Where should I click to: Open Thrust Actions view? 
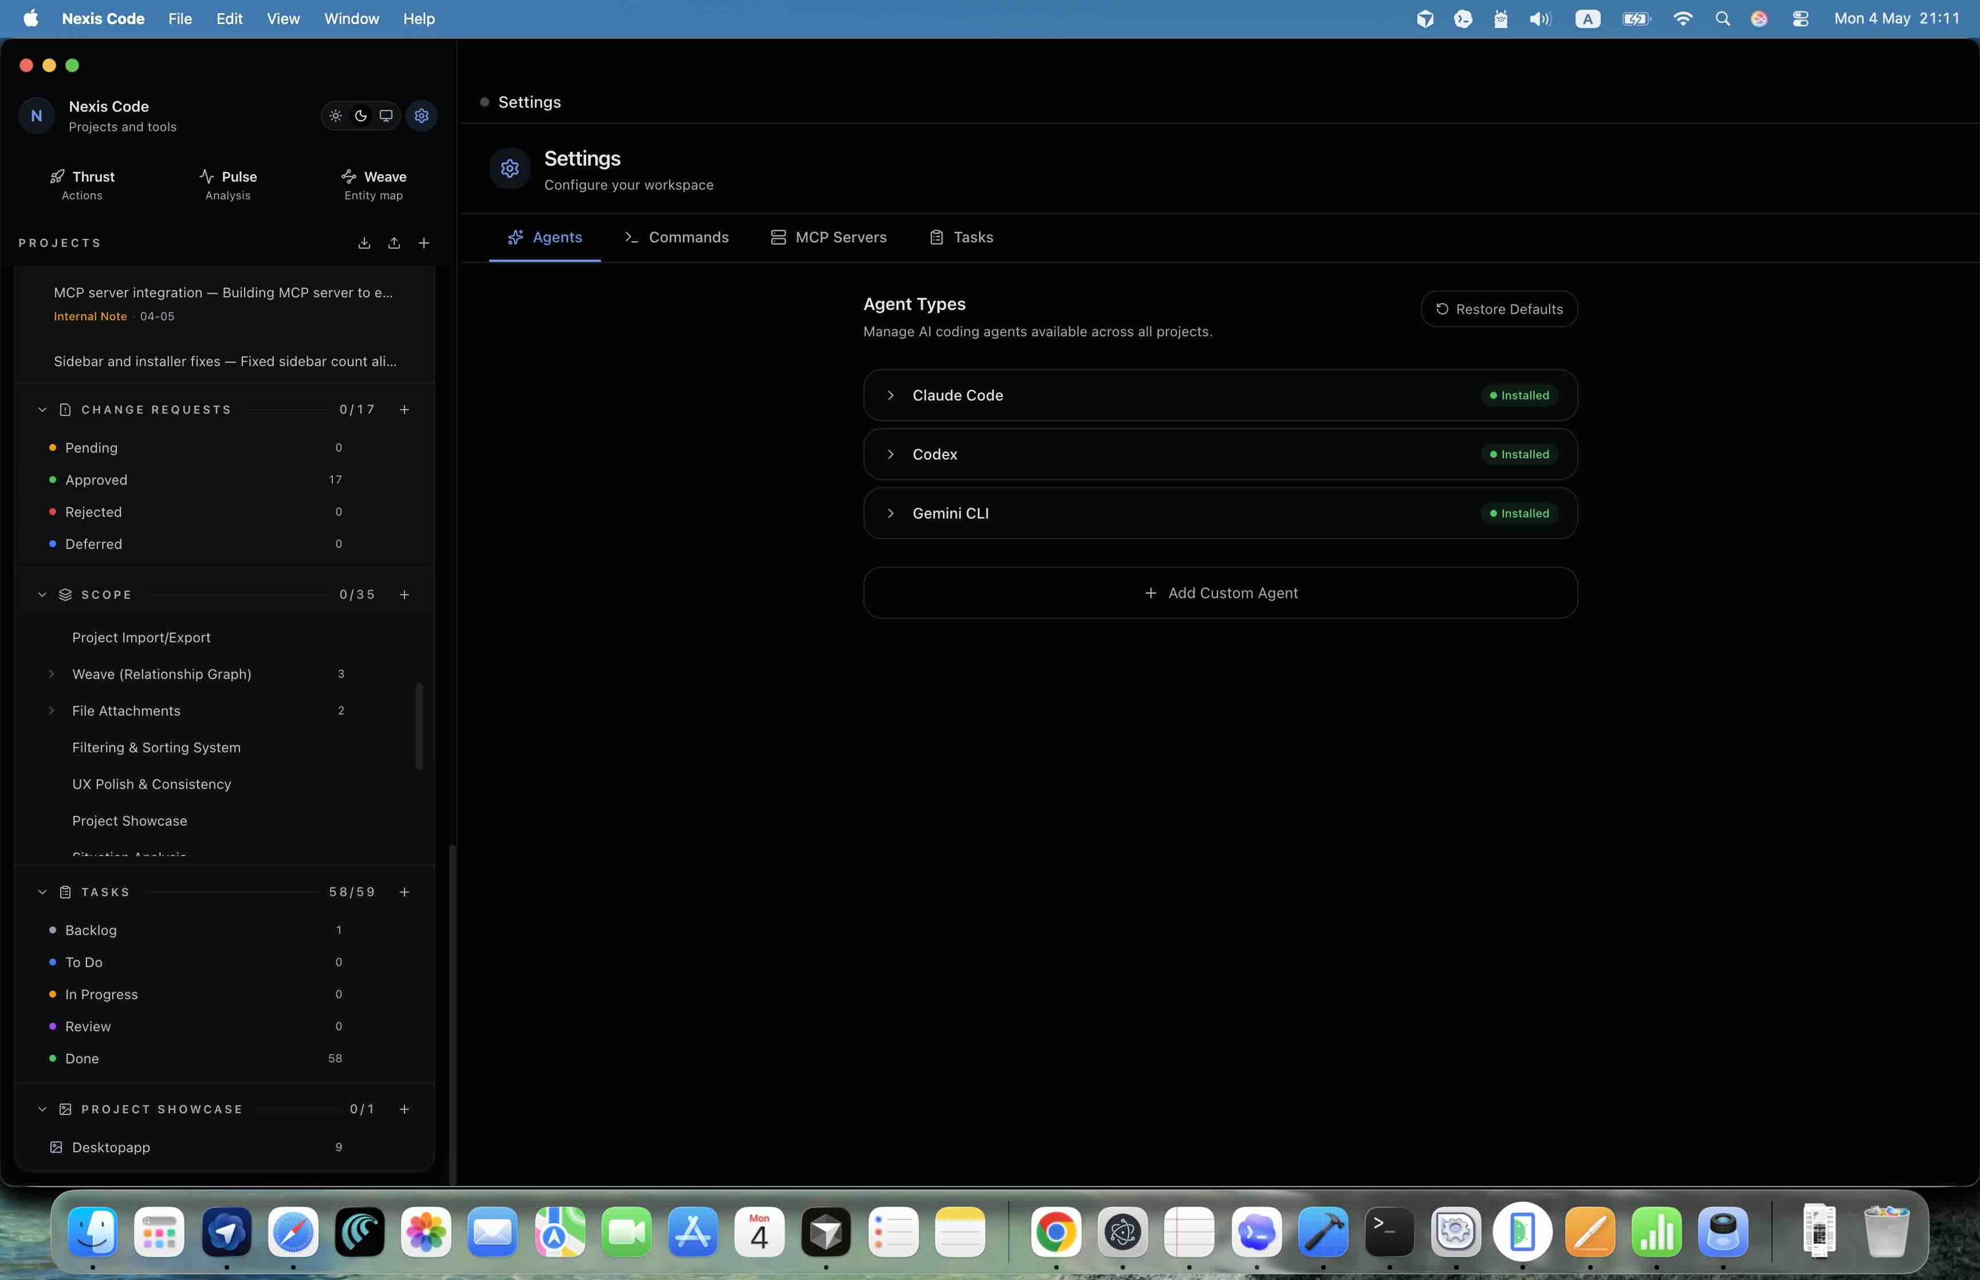(x=82, y=184)
